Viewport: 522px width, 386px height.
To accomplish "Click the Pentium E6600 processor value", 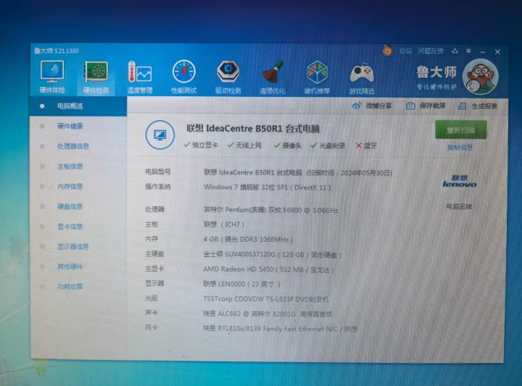I will pyautogui.click(x=270, y=210).
